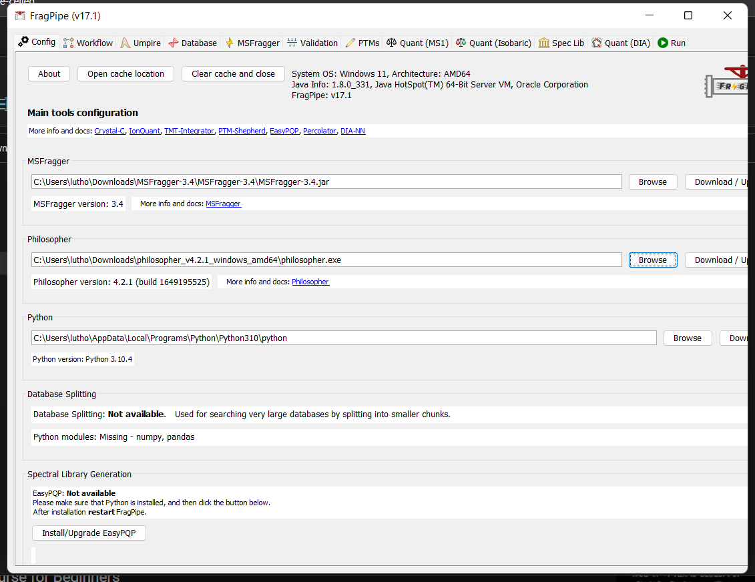Click Install/Upgrade EasyPQP
This screenshot has height=582, width=755.
coord(89,533)
